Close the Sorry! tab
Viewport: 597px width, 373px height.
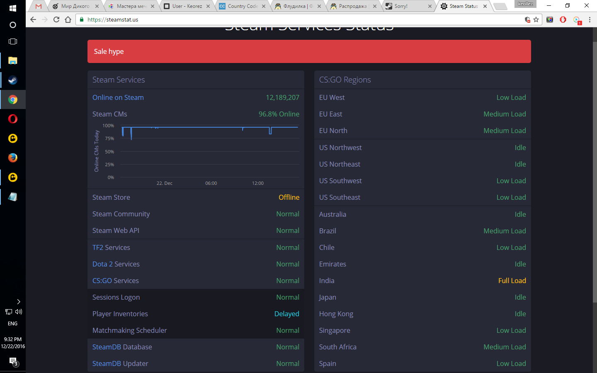point(430,6)
